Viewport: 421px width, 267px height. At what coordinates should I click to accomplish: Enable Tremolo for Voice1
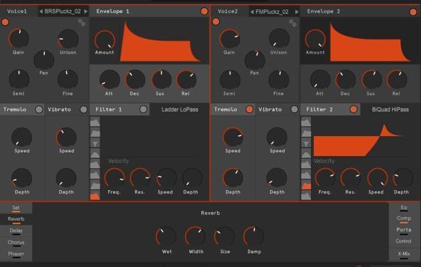click(39, 109)
